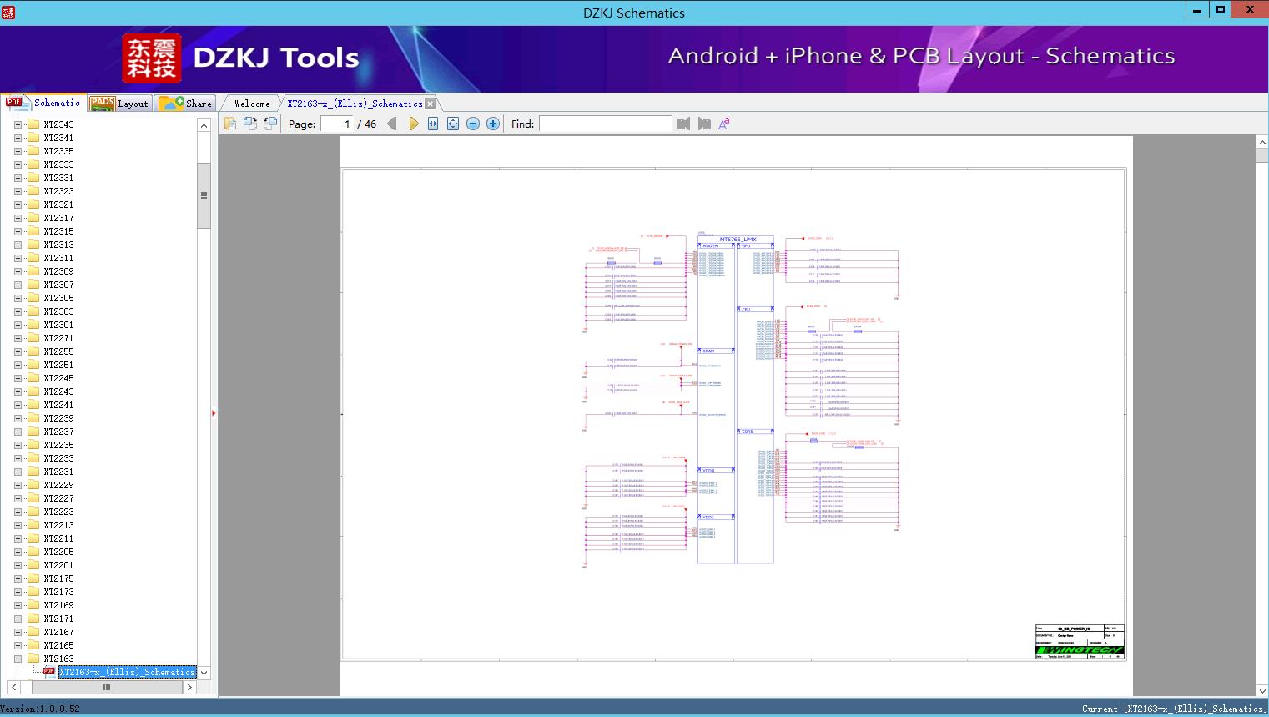The width and height of the screenshot is (1269, 717).
Task: Click the copy page icon in toolbar
Action: [x=230, y=124]
